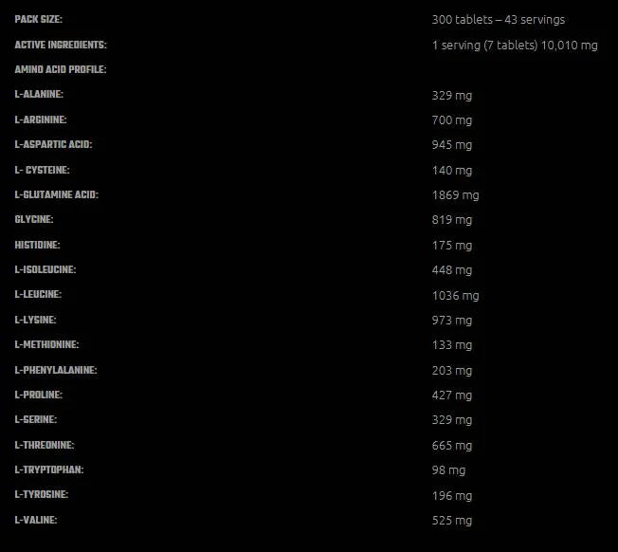Select the Histidine label
Viewport: 618px width, 552px height.
tap(38, 245)
